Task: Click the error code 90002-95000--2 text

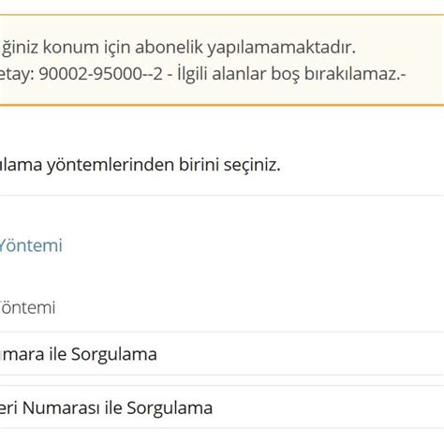Action: click(101, 74)
